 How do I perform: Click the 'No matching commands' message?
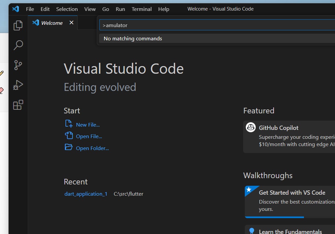133,38
